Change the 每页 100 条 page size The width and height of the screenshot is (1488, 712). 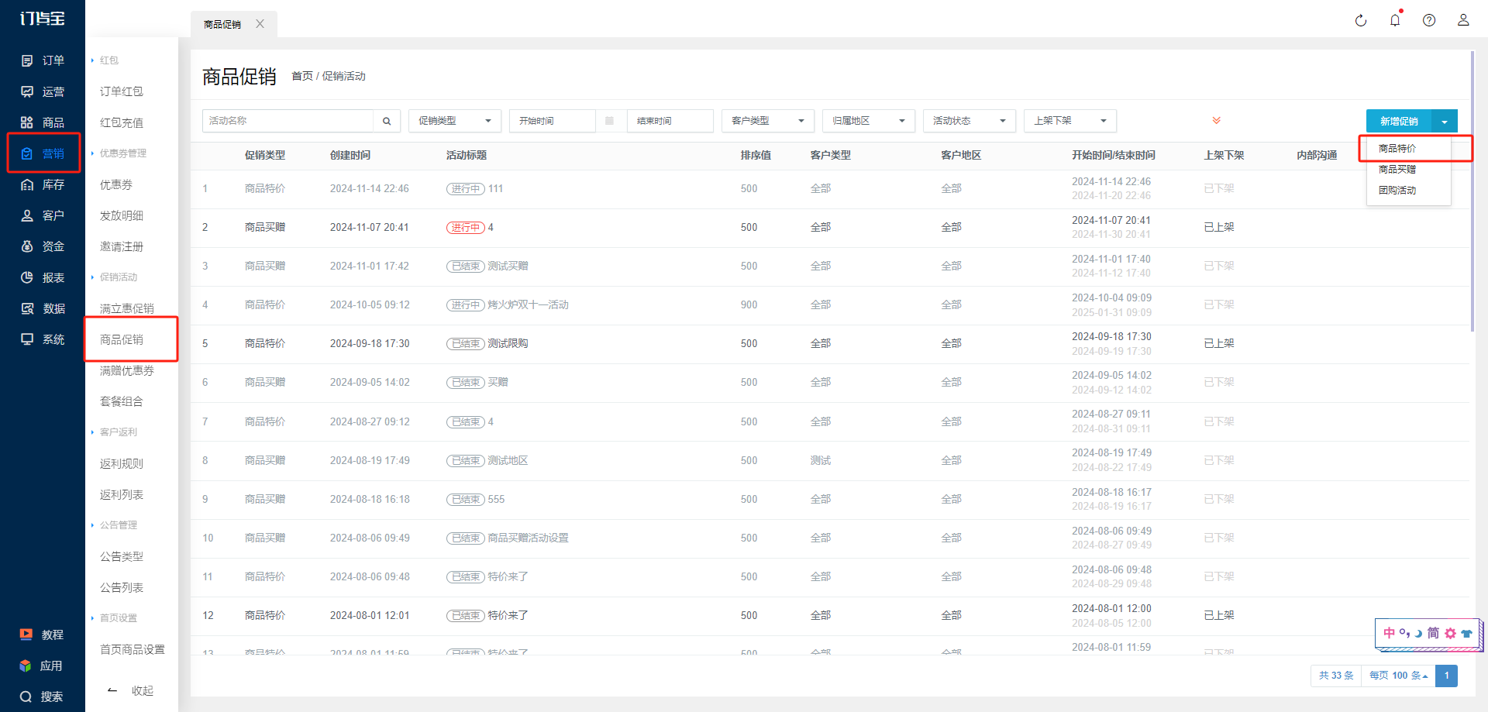pos(1398,676)
